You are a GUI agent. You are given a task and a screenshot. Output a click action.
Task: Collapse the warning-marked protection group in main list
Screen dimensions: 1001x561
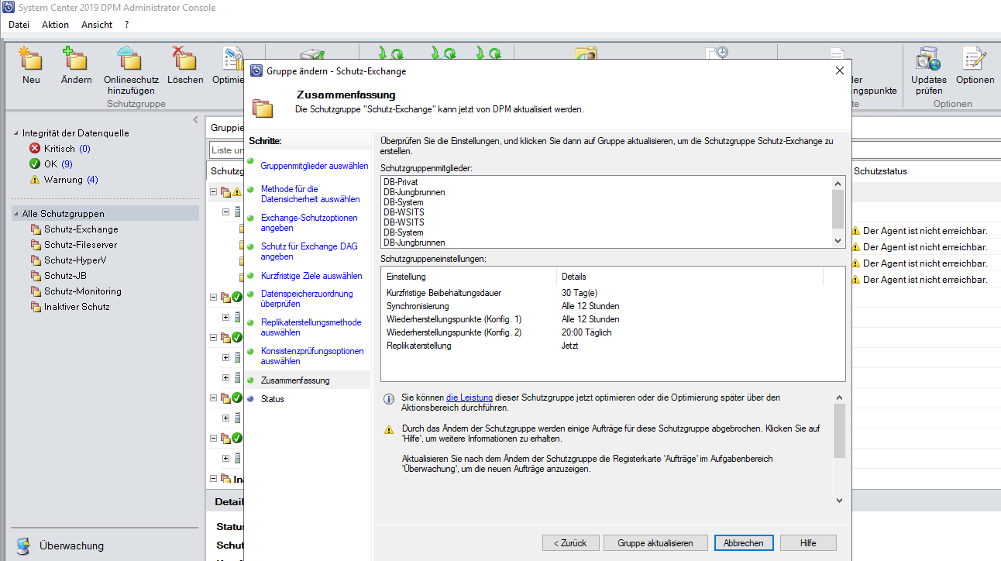click(x=214, y=191)
